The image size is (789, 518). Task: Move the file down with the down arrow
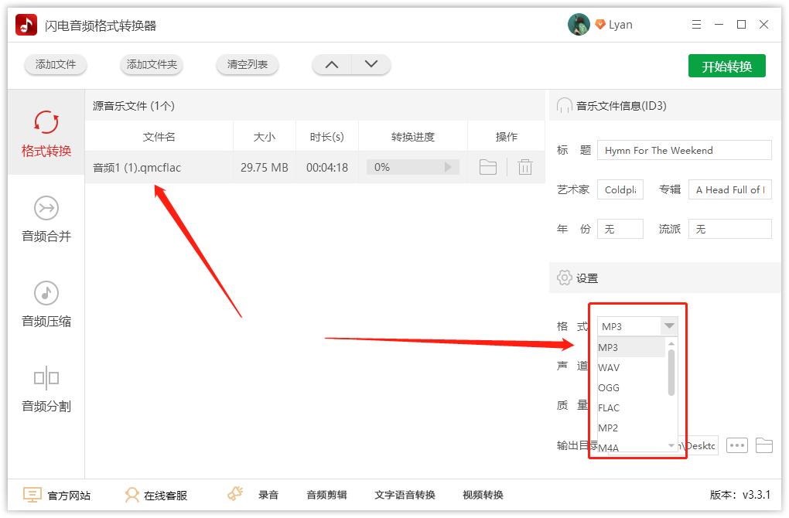371,65
